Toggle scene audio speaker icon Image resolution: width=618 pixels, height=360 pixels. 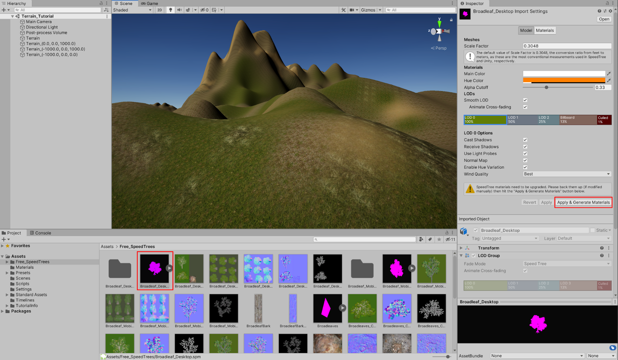click(x=179, y=10)
